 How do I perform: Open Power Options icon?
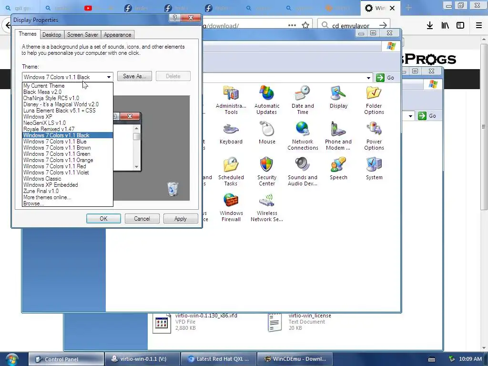point(374,136)
